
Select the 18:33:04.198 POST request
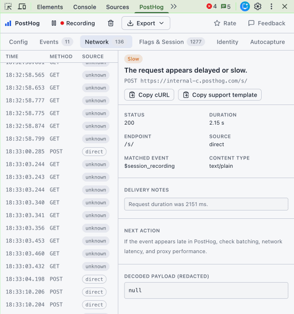[59, 279]
